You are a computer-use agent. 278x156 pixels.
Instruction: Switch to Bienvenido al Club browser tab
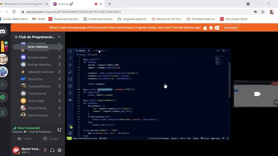[24, 4]
